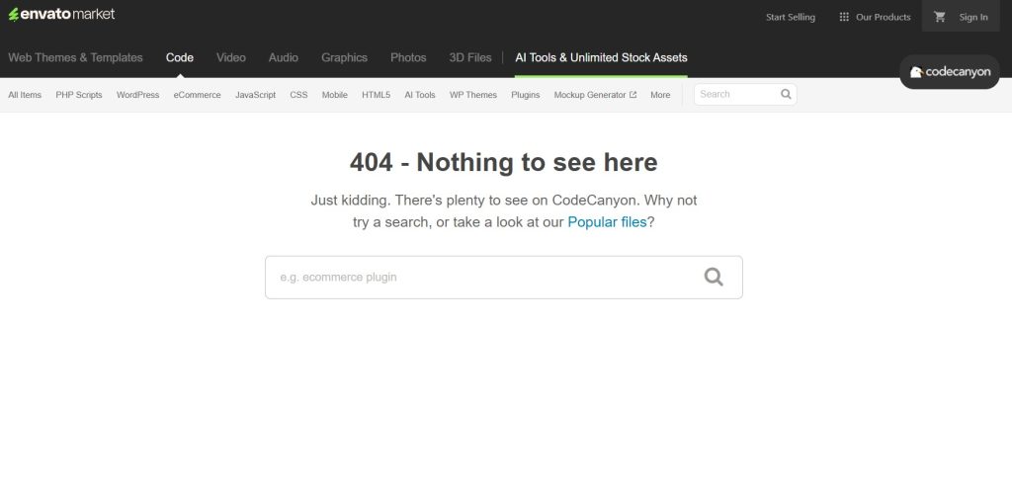
Task: Click the CodeCanyon badge logo
Action: [949, 72]
